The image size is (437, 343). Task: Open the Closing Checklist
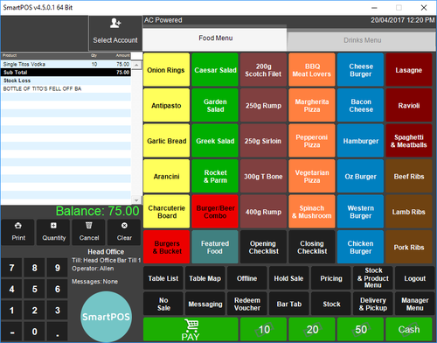coord(312,247)
